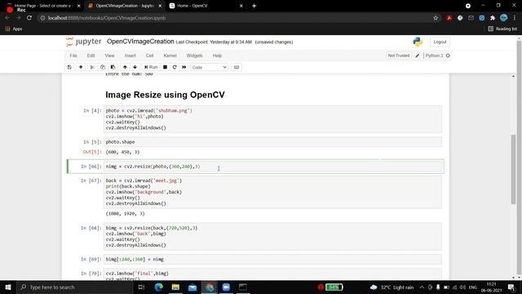The width and height of the screenshot is (522, 294).
Task: Select cell In [5] photo.shape
Action: point(272,142)
